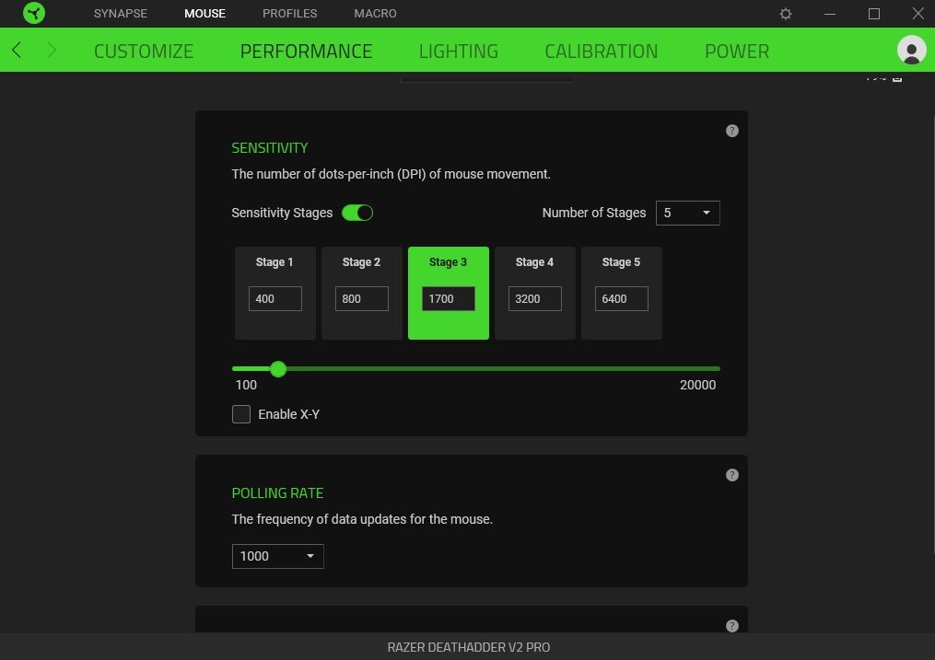The width and height of the screenshot is (935, 660).
Task: Open the Number of Stages dropdown
Action: pos(687,213)
